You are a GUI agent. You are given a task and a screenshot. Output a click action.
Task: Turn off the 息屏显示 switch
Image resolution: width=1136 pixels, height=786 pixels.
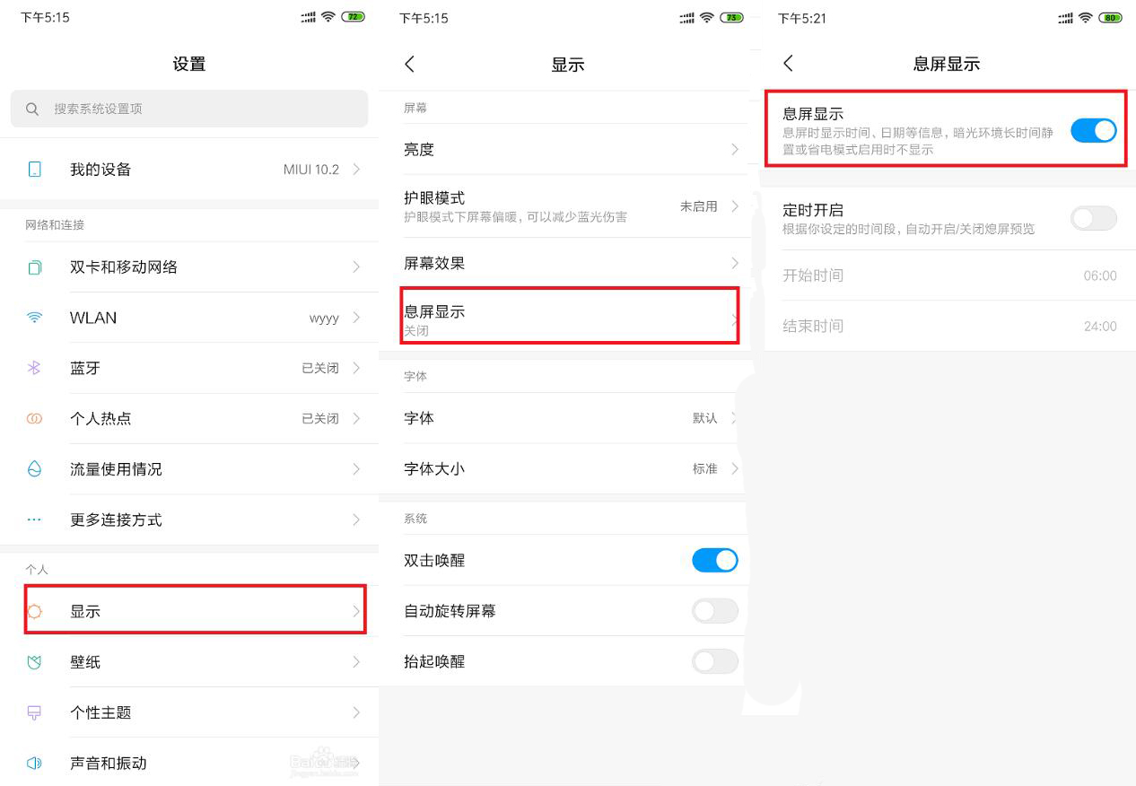(1093, 130)
